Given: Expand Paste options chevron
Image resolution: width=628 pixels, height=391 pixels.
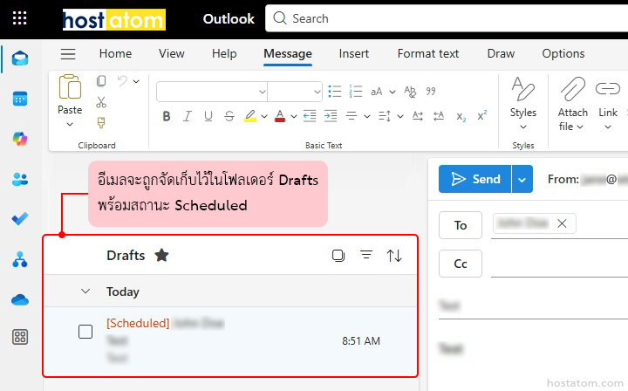Looking at the screenshot, I should pyautogui.click(x=70, y=125).
